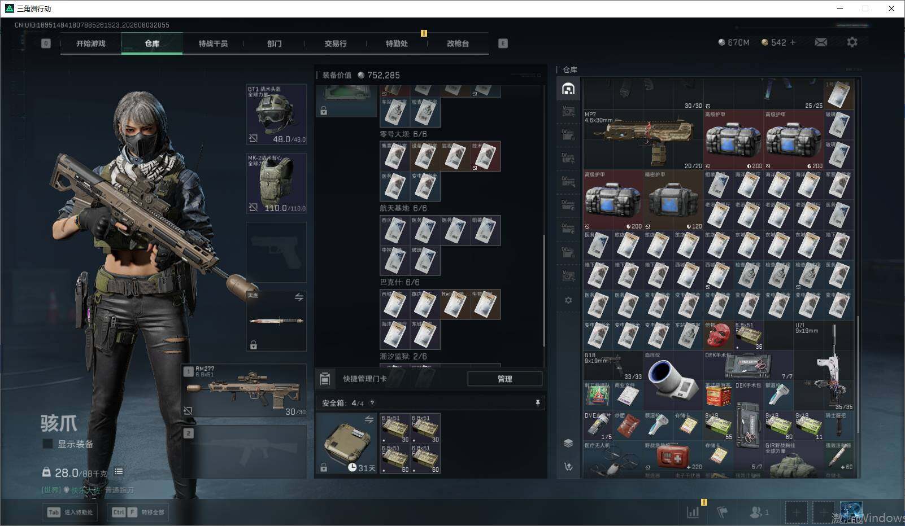
Task: Select the 仓库 tab
Action: click(152, 43)
